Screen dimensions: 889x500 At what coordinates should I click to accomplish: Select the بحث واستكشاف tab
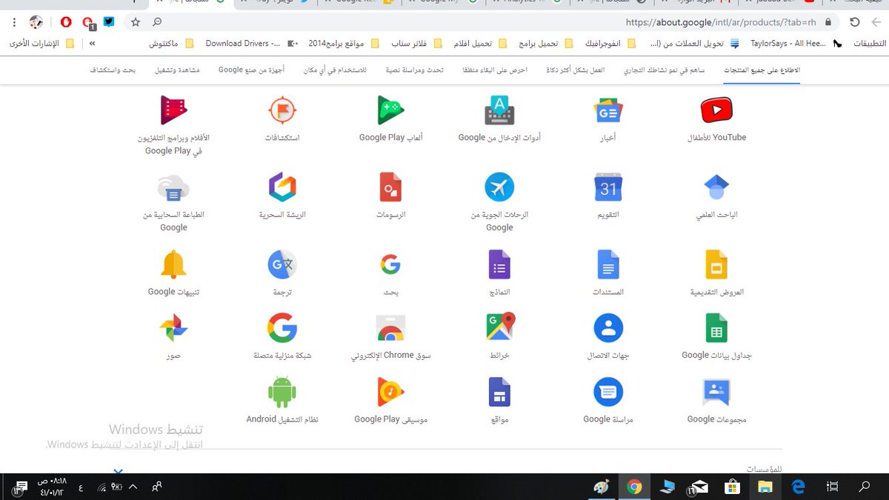[x=113, y=70]
